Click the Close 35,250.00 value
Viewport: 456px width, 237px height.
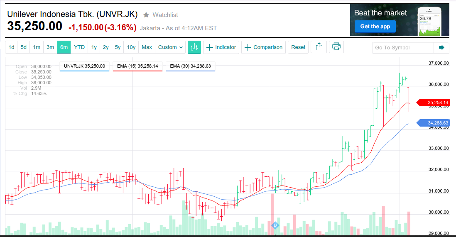pos(41,72)
